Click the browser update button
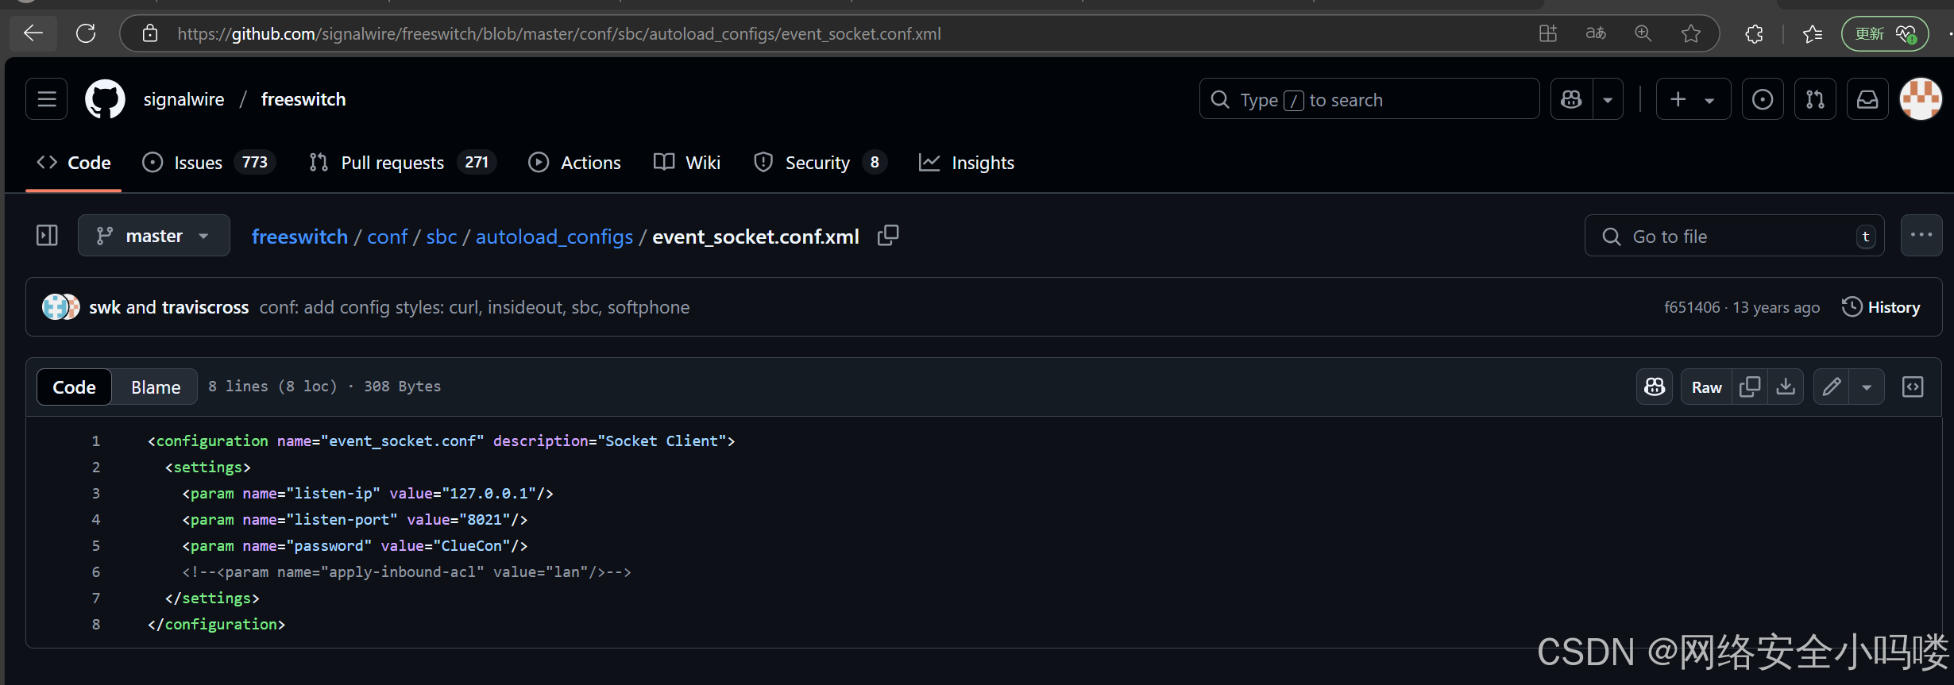 tap(1885, 33)
